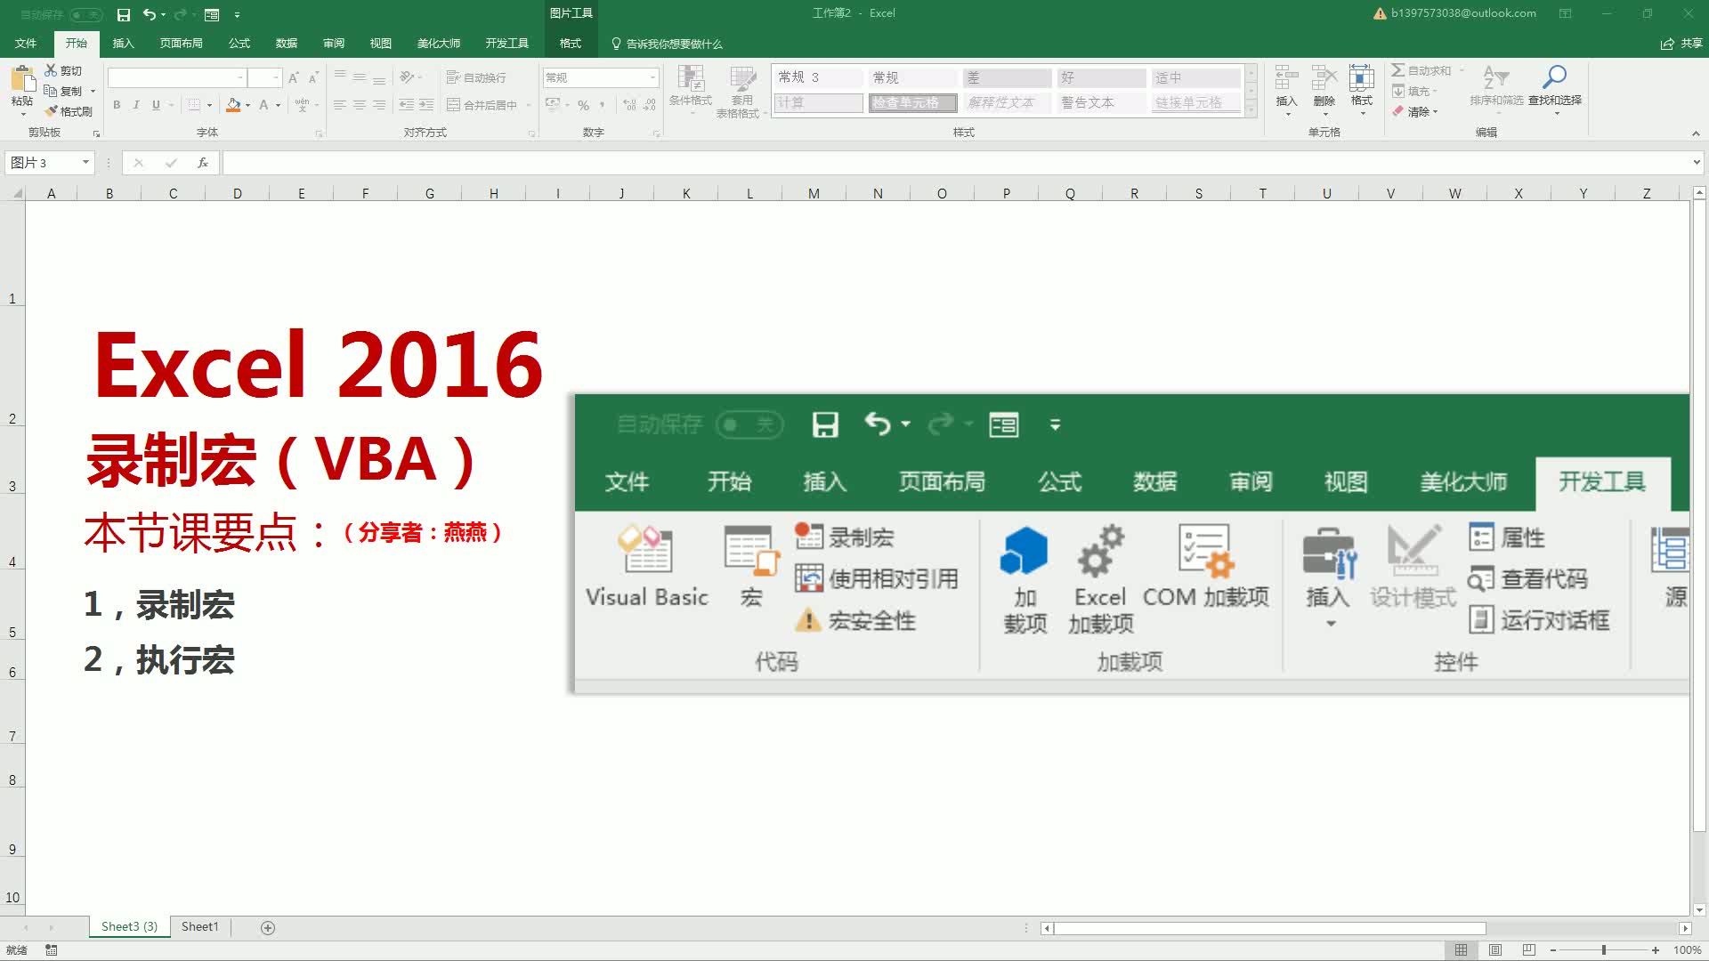Switch to Formulas (公式) tab

click(x=239, y=44)
